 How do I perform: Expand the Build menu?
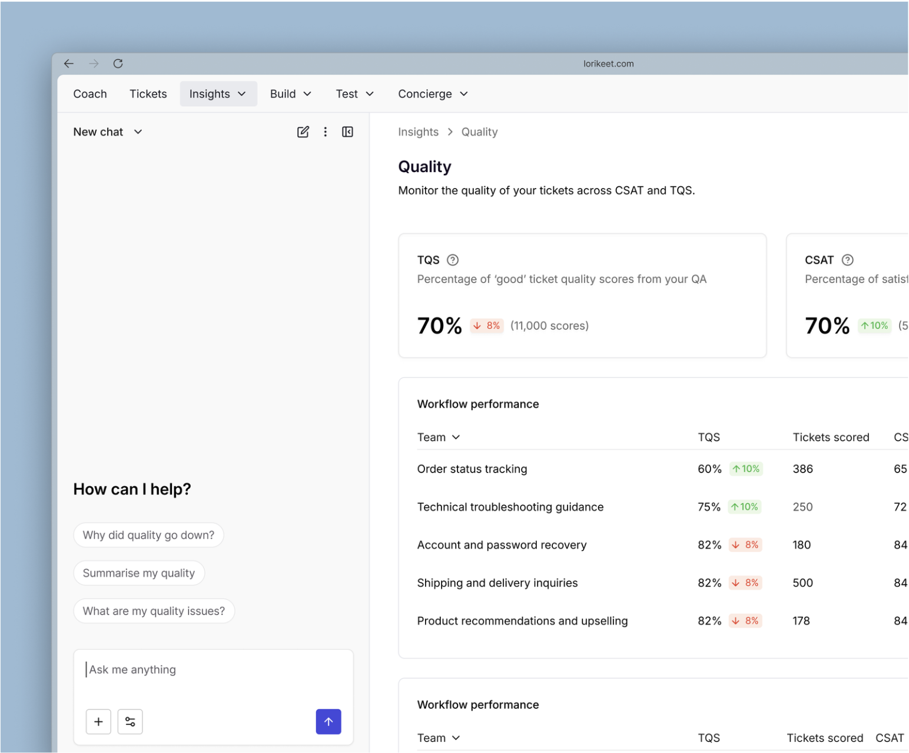coord(291,94)
